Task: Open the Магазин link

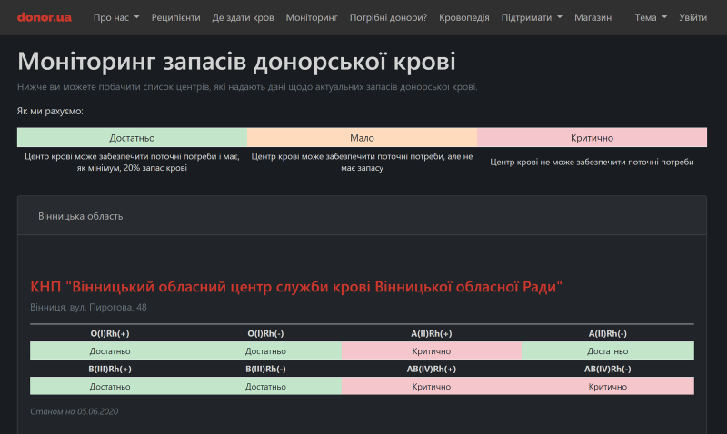Action: [593, 17]
